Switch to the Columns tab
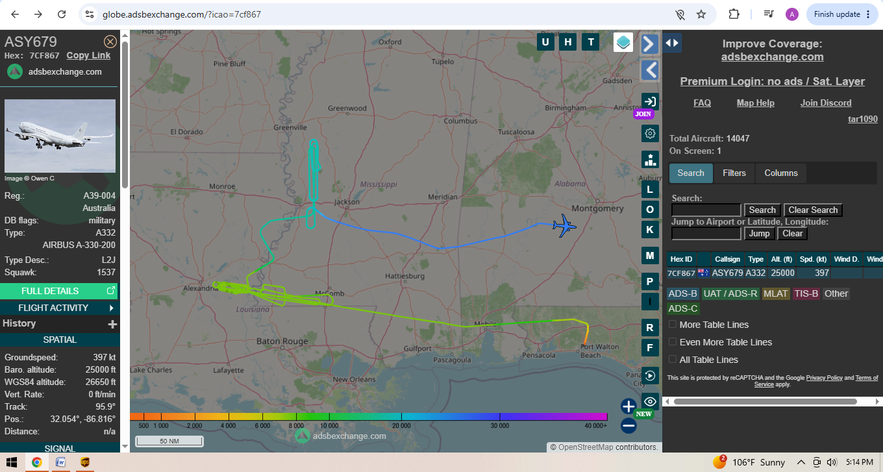 point(781,173)
